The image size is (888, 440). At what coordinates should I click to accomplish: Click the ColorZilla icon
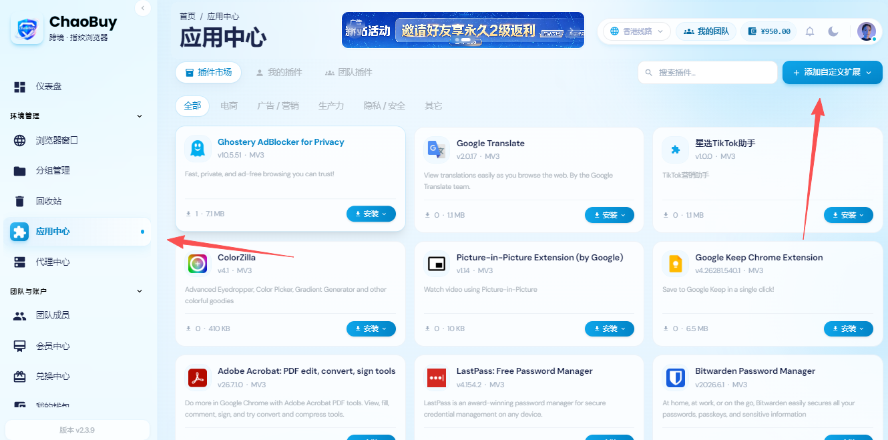point(197,264)
